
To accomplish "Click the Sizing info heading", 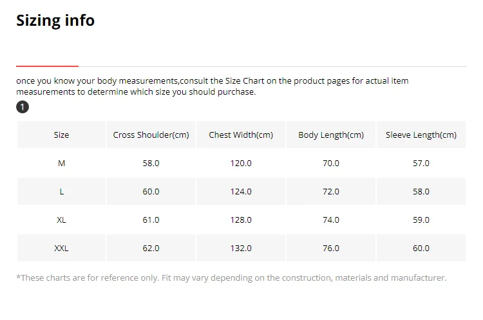I will point(55,21).
